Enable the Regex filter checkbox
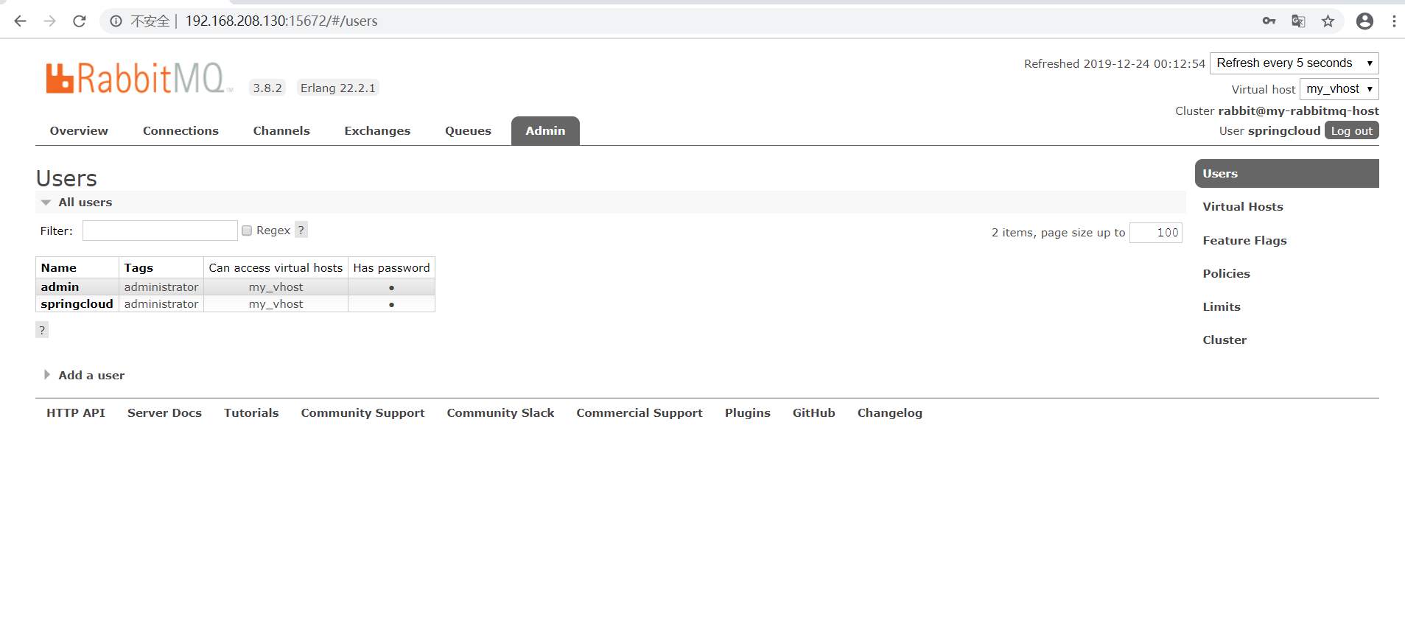The height and width of the screenshot is (629, 1405). pyautogui.click(x=247, y=231)
